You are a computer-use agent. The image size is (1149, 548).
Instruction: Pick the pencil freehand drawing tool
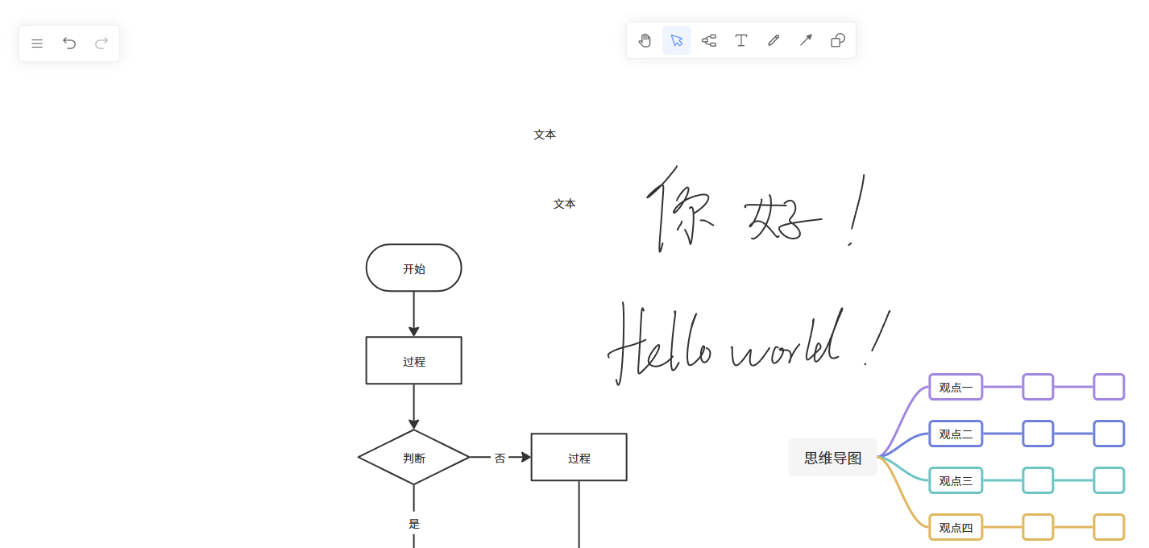point(774,39)
